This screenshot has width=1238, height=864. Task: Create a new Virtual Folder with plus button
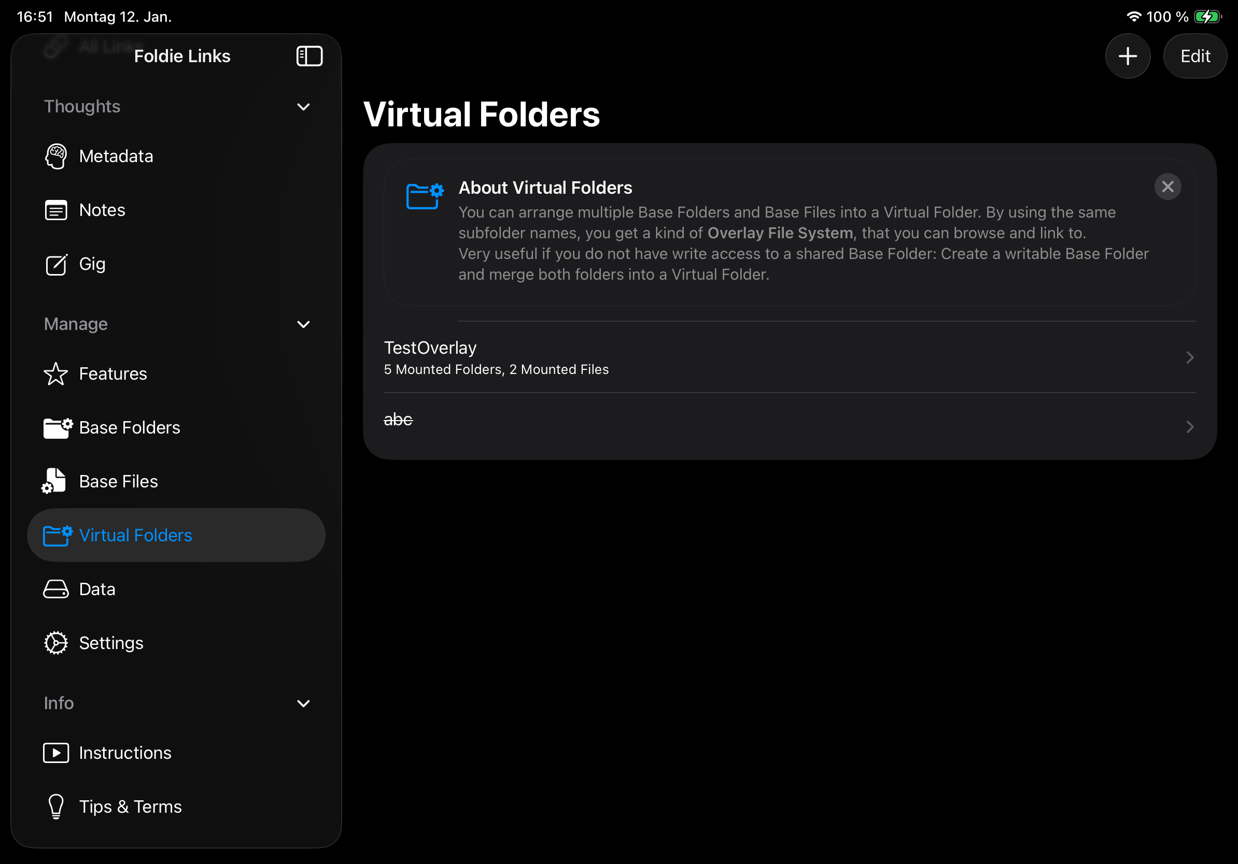click(x=1128, y=55)
